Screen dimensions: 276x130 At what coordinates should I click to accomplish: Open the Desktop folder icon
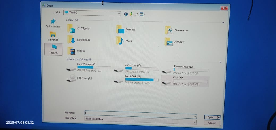pyautogui.click(x=120, y=29)
